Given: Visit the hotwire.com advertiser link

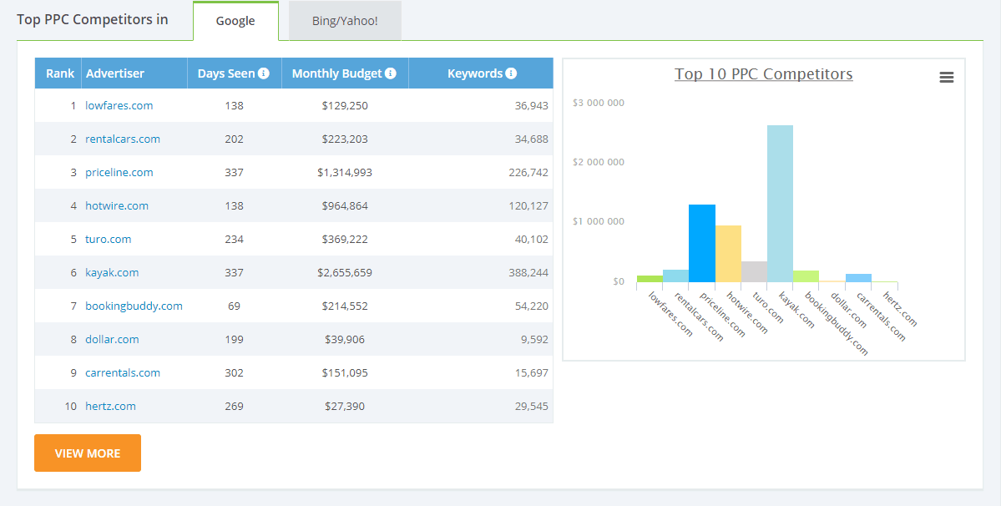Looking at the screenshot, I should [116, 205].
